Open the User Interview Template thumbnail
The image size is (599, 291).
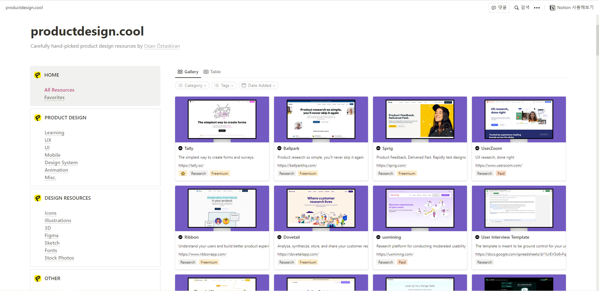[x=519, y=208]
